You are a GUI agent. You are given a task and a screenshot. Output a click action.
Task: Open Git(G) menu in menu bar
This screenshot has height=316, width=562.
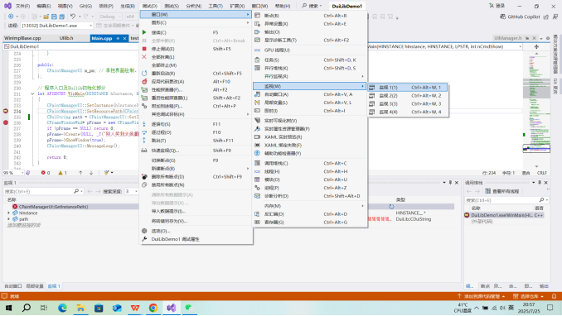click(85, 6)
